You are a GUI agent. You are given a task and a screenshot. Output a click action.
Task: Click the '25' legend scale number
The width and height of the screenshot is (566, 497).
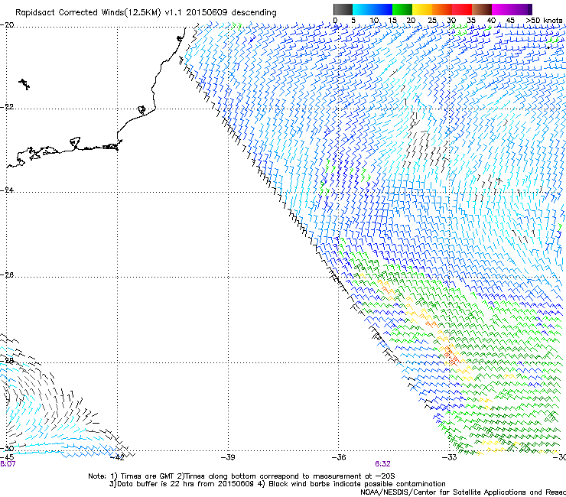coord(432,21)
